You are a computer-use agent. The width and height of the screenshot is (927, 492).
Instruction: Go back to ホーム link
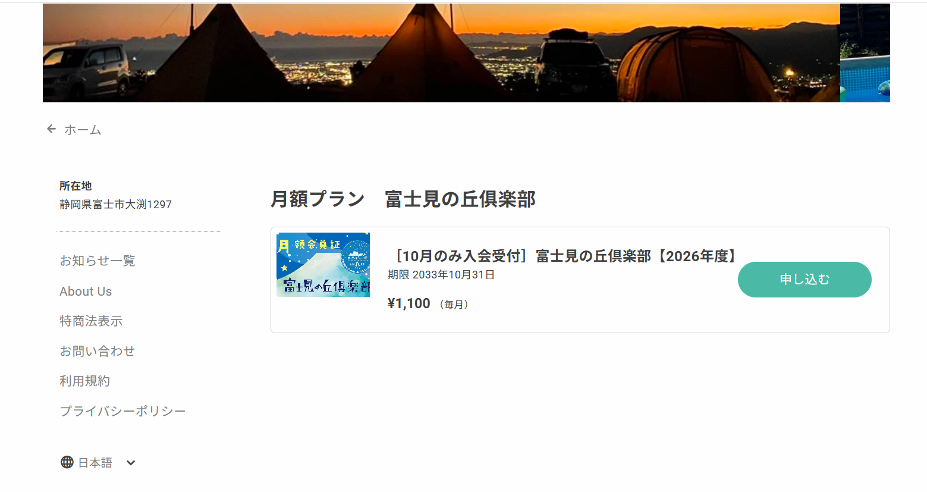click(83, 130)
